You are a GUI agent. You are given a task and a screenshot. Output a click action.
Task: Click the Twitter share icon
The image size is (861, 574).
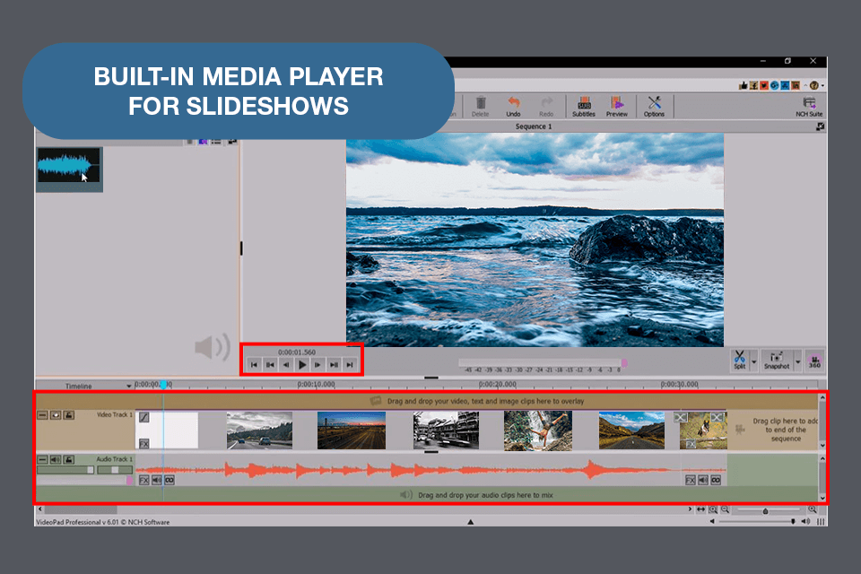[764, 85]
